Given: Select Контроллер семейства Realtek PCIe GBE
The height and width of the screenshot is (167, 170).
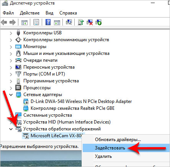Looking at the screenshot, I should pos(72,108).
